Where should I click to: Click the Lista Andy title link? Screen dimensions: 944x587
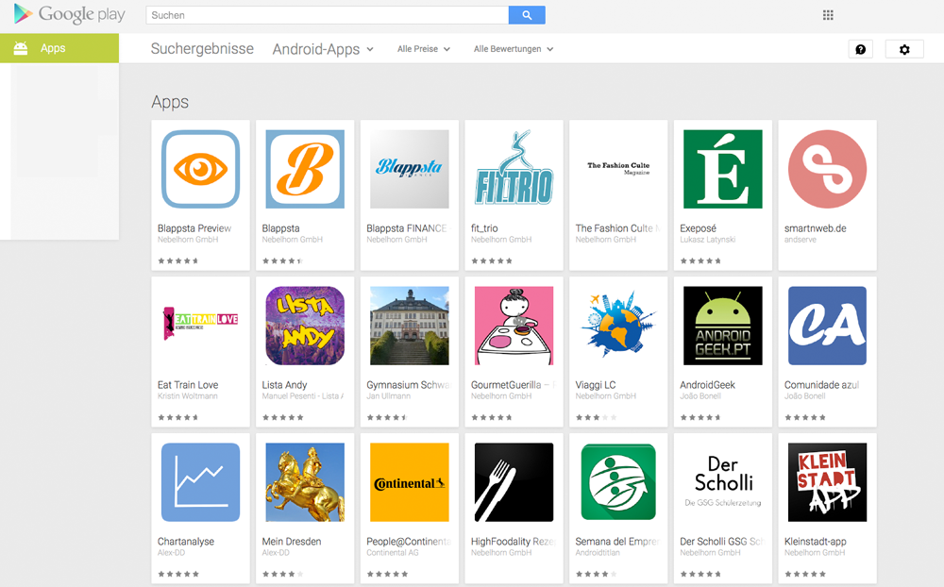pyautogui.click(x=284, y=385)
